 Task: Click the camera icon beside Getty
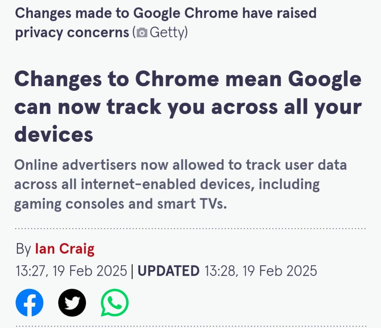[x=142, y=32]
